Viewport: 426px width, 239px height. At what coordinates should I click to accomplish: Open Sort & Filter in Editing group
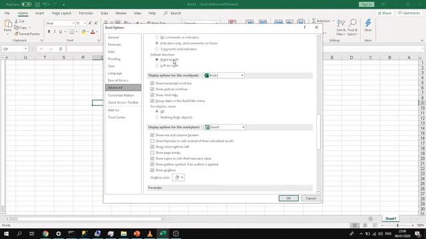coord(341,27)
